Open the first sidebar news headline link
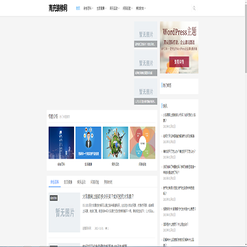 point(179,117)
